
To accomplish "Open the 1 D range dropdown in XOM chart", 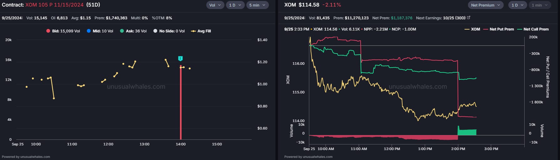I will tap(518, 5).
